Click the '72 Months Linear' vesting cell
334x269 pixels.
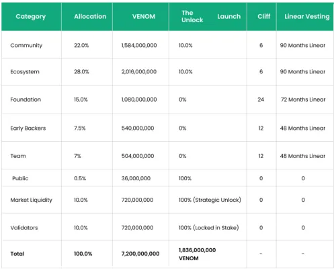click(x=303, y=100)
